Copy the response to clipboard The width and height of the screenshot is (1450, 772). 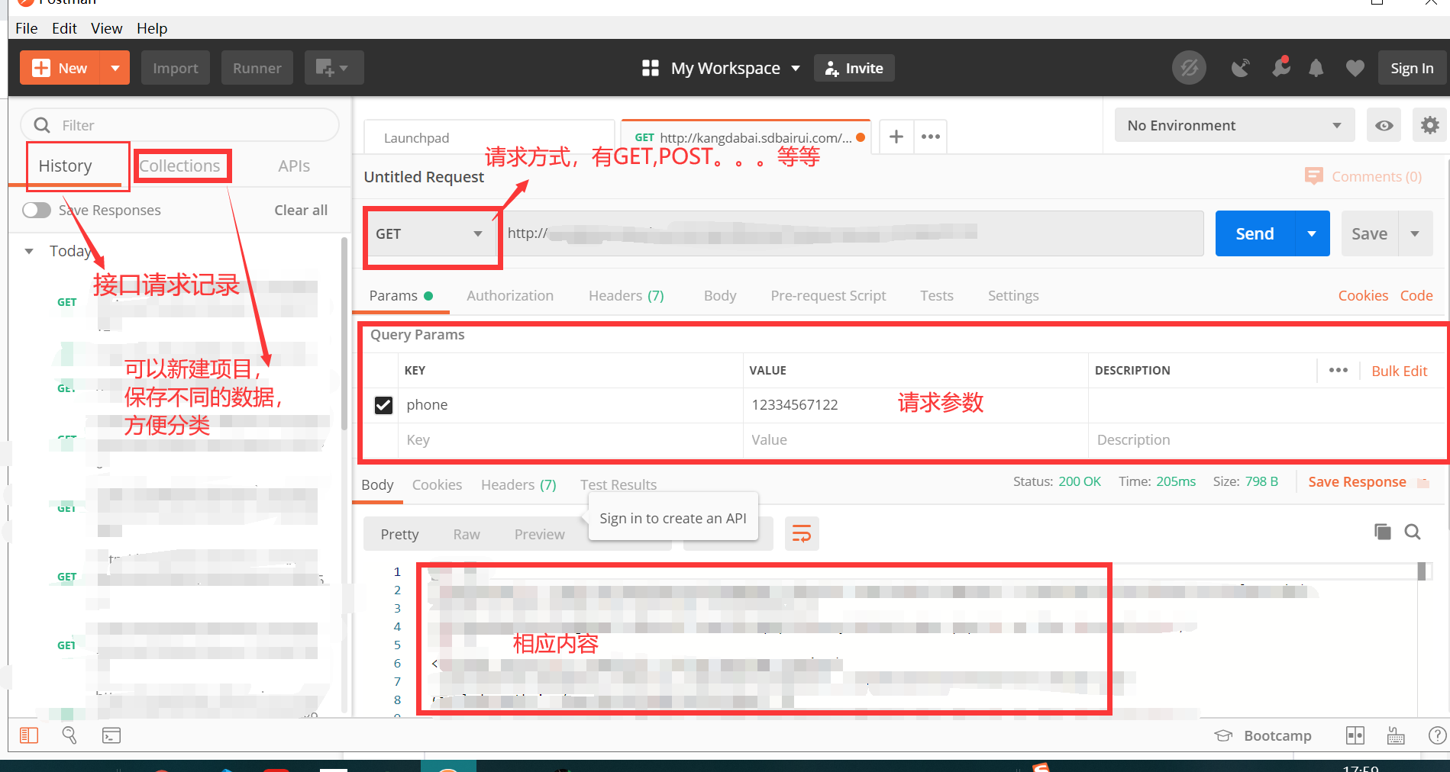(x=1382, y=532)
